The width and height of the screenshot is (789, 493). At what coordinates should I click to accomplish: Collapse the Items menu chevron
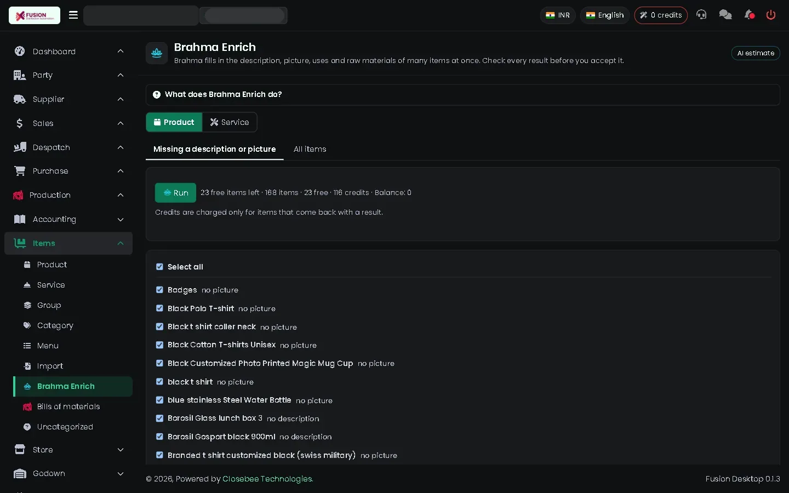click(x=121, y=243)
